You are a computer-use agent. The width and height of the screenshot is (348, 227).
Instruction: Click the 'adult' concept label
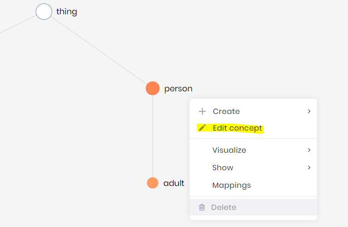click(174, 183)
